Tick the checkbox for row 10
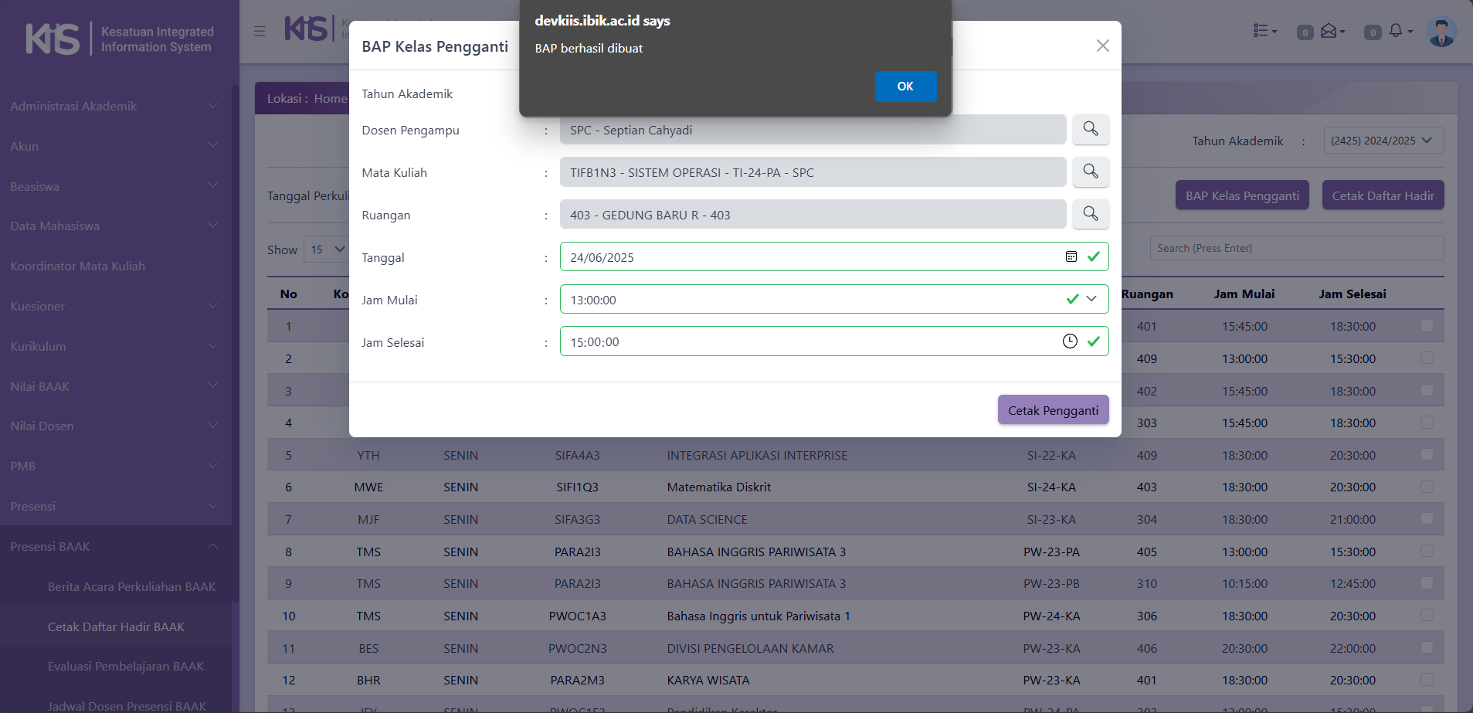The image size is (1473, 713). [1427, 616]
